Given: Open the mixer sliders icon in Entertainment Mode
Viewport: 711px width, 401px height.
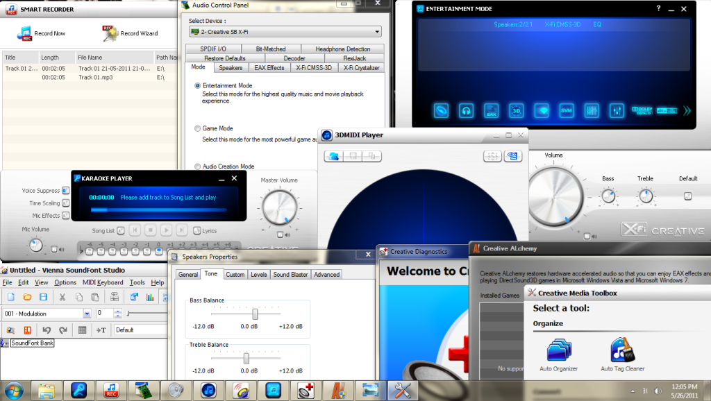Looking at the screenshot, I should pos(617,110).
